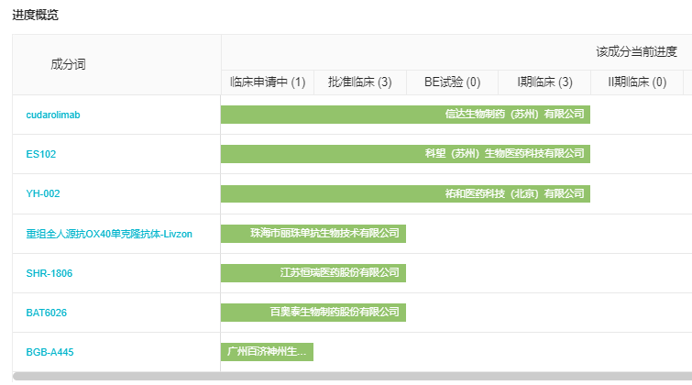Image resolution: width=692 pixels, height=385 pixels.
Task: Open the cudarolimab ingredient link
Action: click(53, 115)
